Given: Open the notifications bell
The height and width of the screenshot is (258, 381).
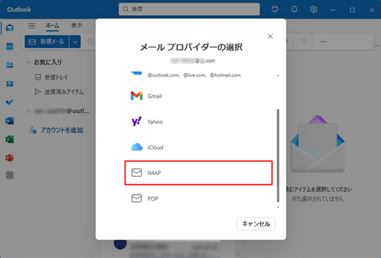Looking at the screenshot, I should click(x=294, y=10).
